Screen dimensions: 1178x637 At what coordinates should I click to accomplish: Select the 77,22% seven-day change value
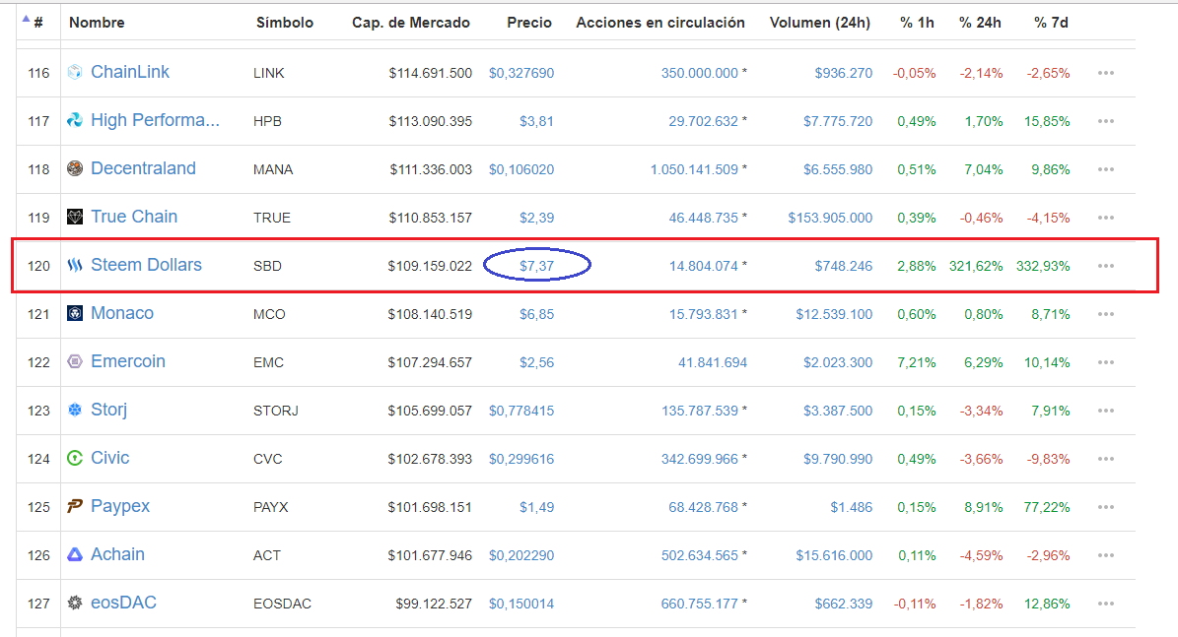[x=1047, y=507]
